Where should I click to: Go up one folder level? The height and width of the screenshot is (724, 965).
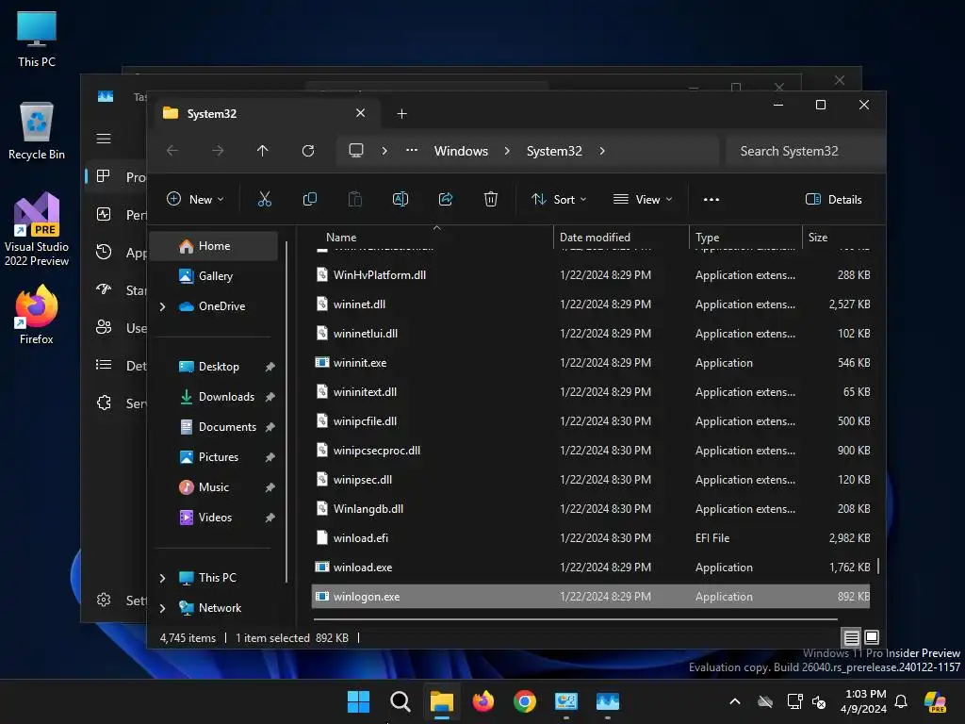(263, 151)
